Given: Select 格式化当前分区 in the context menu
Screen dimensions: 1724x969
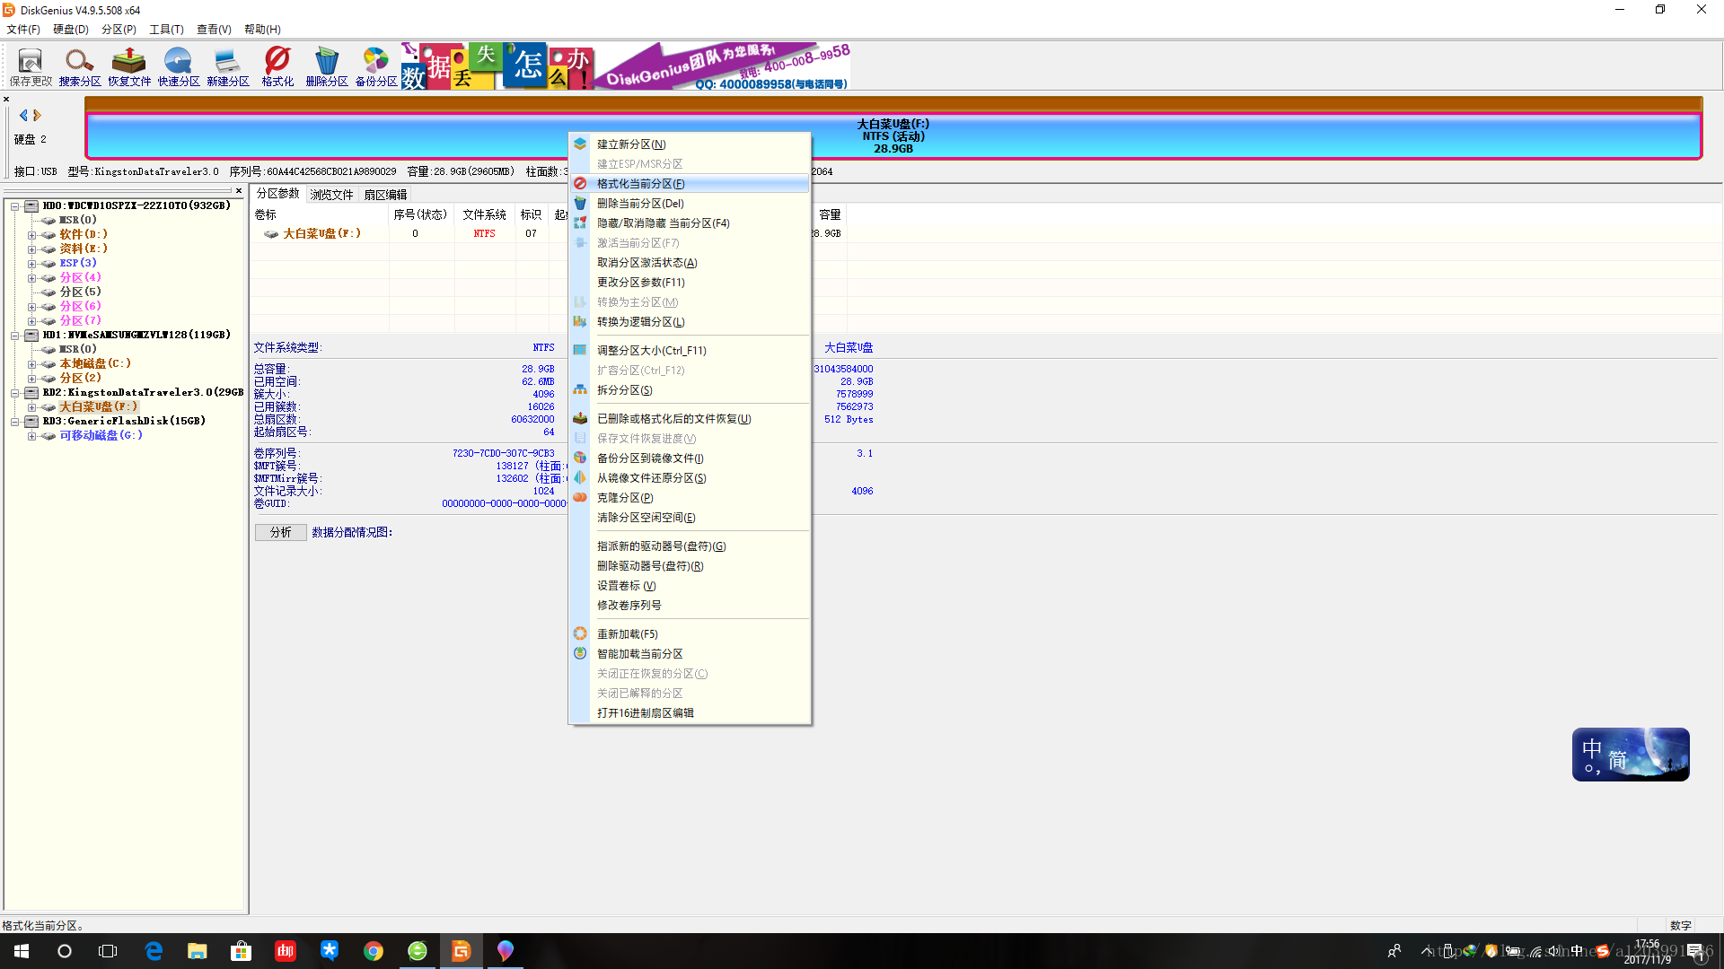Looking at the screenshot, I should click(640, 184).
